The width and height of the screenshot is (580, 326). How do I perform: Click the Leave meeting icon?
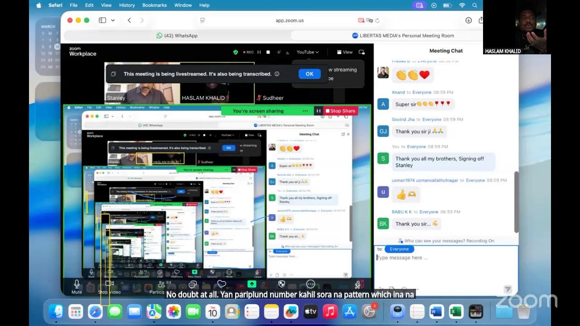point(358,284)
